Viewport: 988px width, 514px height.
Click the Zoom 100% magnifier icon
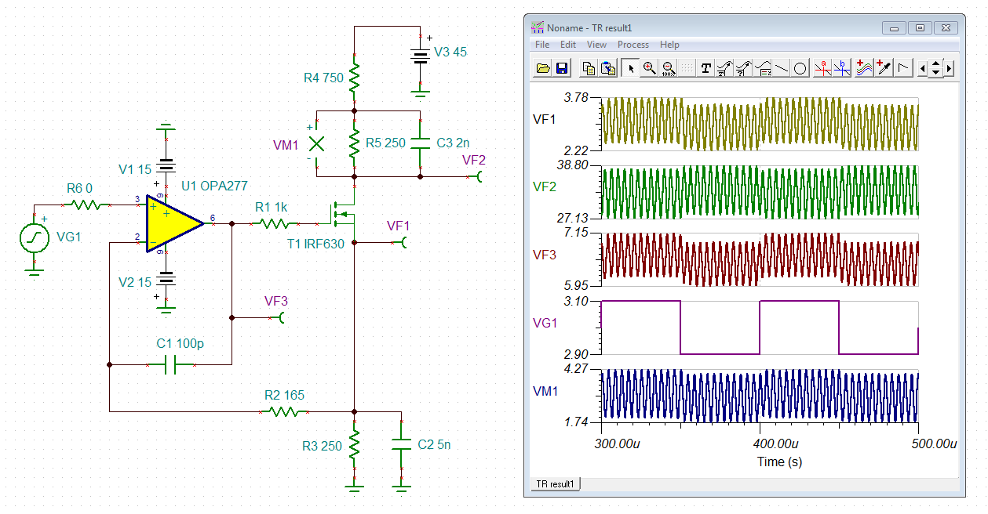[668, 69]
